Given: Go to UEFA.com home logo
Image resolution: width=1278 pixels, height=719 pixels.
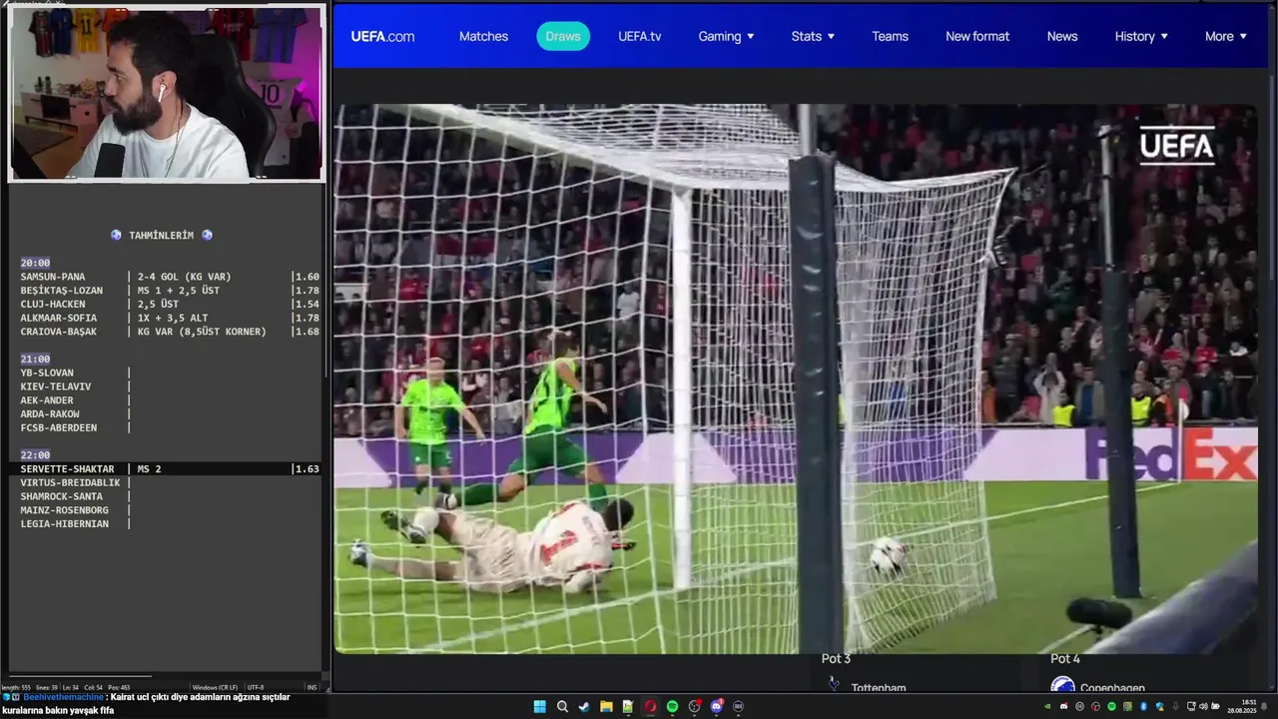Looking at the screenshot, I should click(382, 36).
